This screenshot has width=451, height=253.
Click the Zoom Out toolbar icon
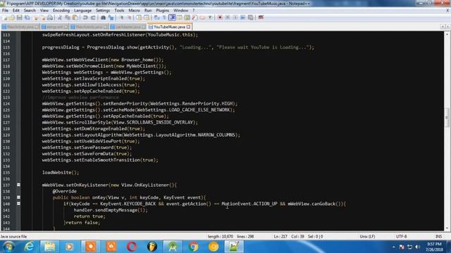tap(130, 18)
